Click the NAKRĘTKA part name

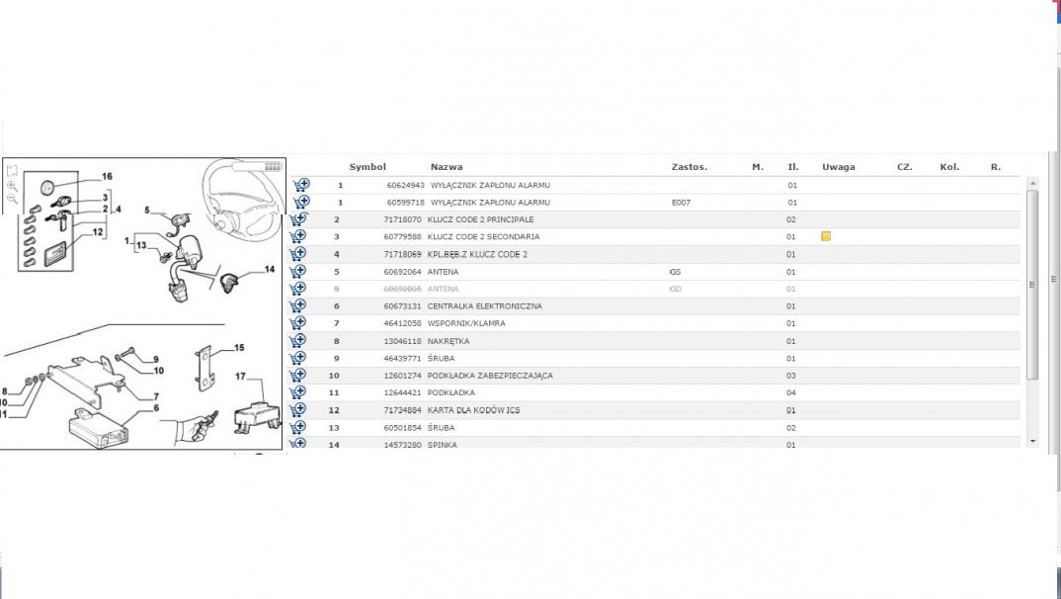point(448,341)
